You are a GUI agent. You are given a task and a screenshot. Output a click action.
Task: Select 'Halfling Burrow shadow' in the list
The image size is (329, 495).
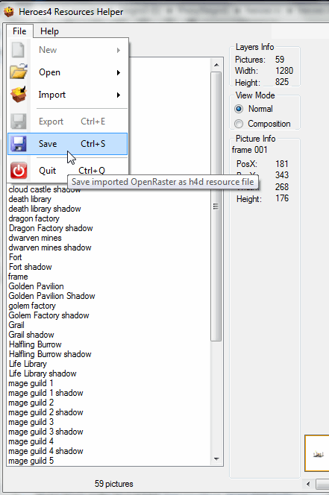[50, 354]
